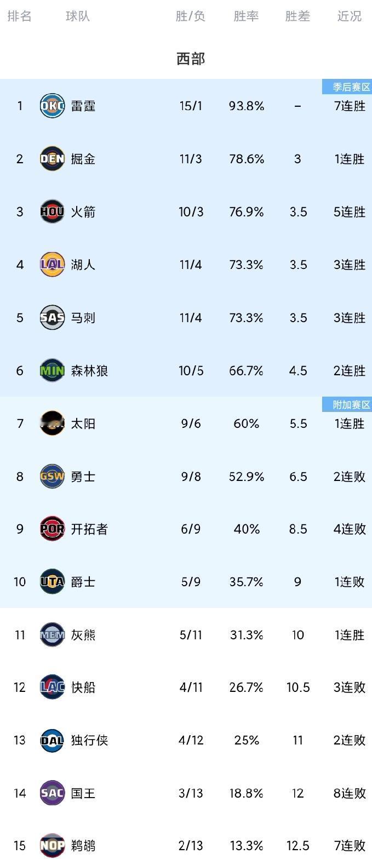Select the 国王 SAC team logo
The image size is (372, 865).
[51, 793]
